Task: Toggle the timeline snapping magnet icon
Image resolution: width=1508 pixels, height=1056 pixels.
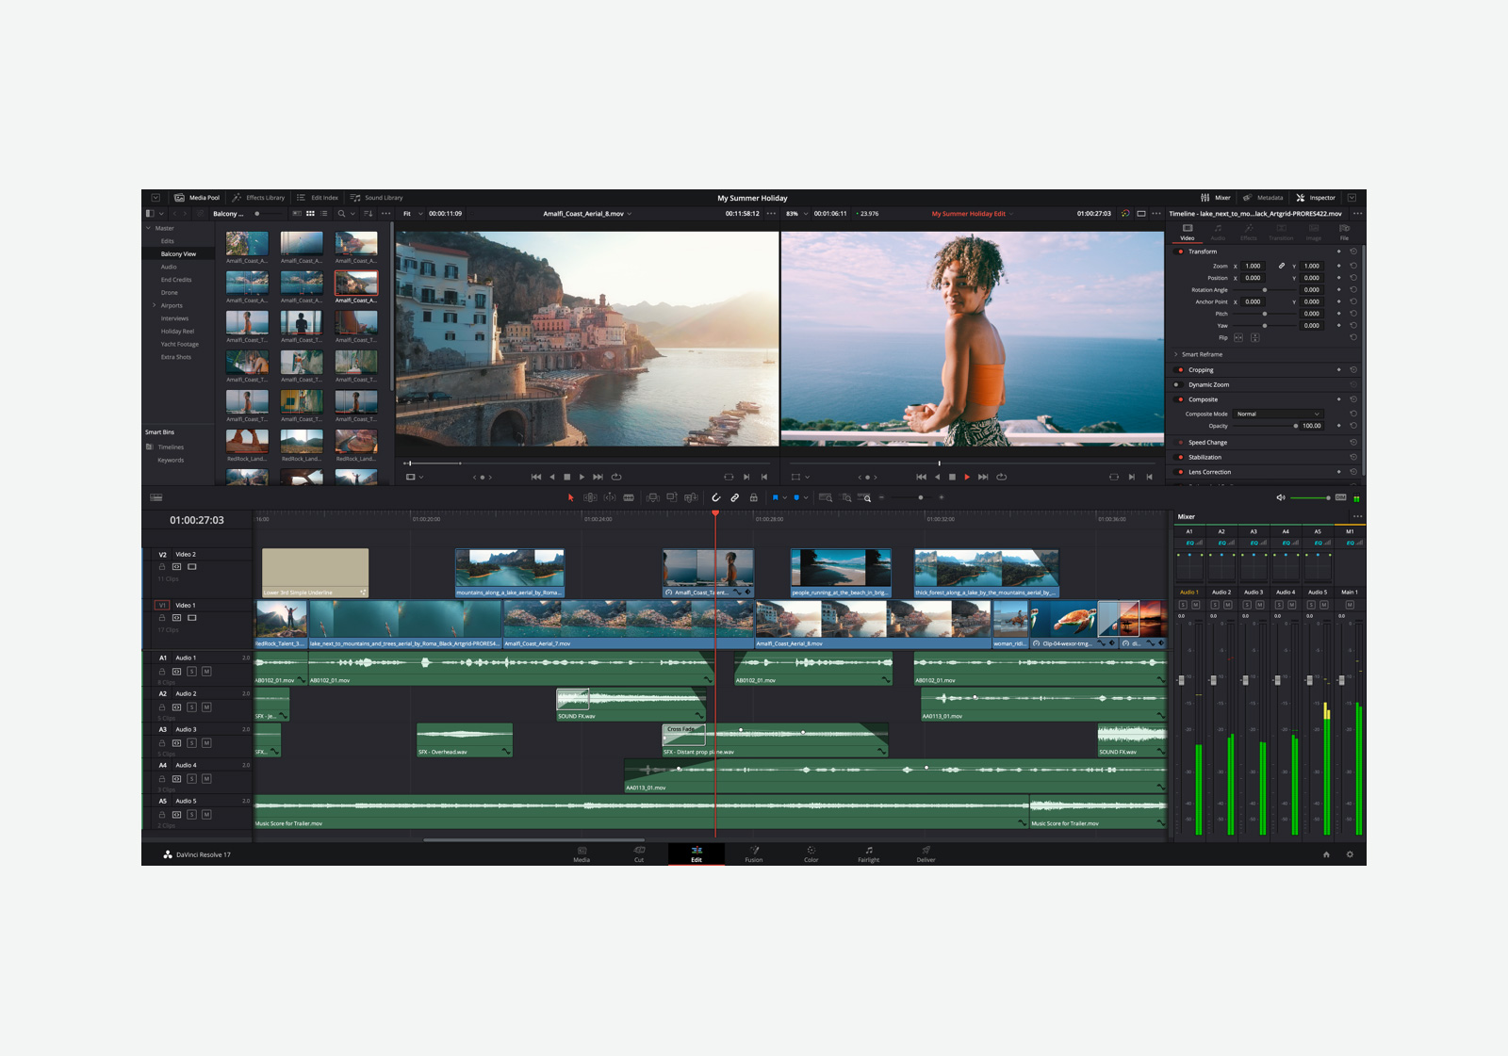Action: [716, 497]
